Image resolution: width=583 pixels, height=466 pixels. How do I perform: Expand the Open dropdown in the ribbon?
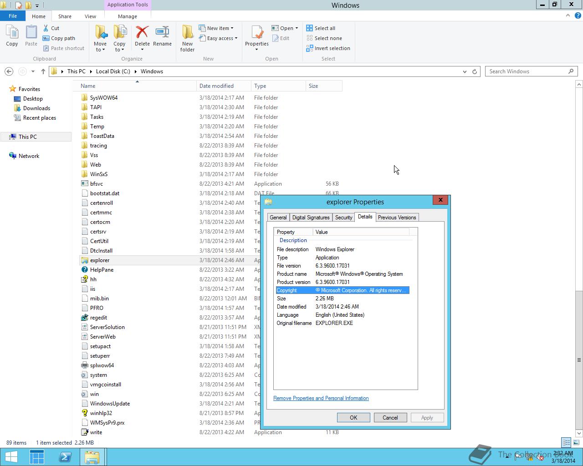(285, 28)
